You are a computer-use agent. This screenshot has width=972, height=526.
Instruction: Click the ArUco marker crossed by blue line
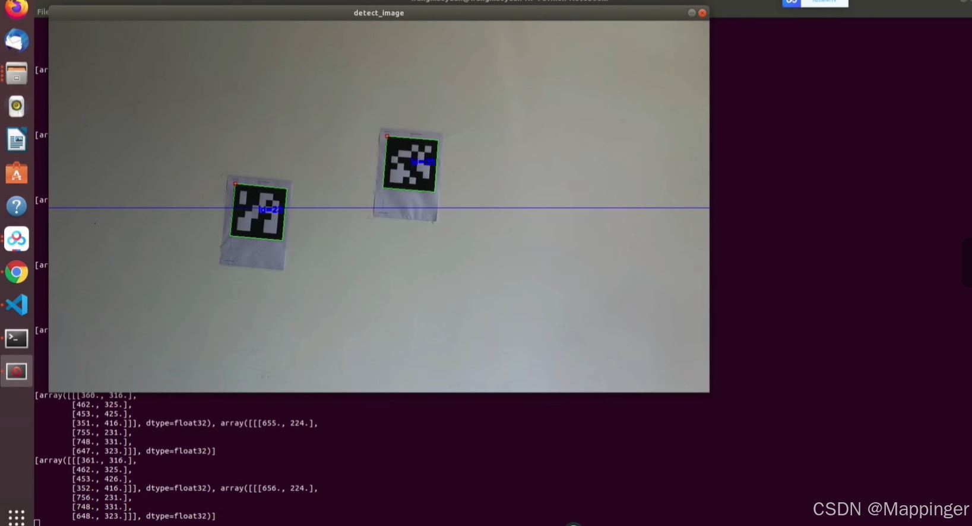(x=258, y=212)
